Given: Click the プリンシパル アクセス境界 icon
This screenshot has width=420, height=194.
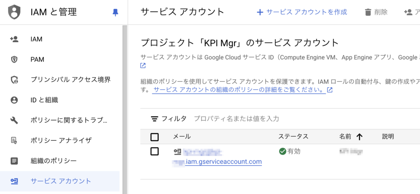Looking at the screenshot, I should tap(14, 80).
